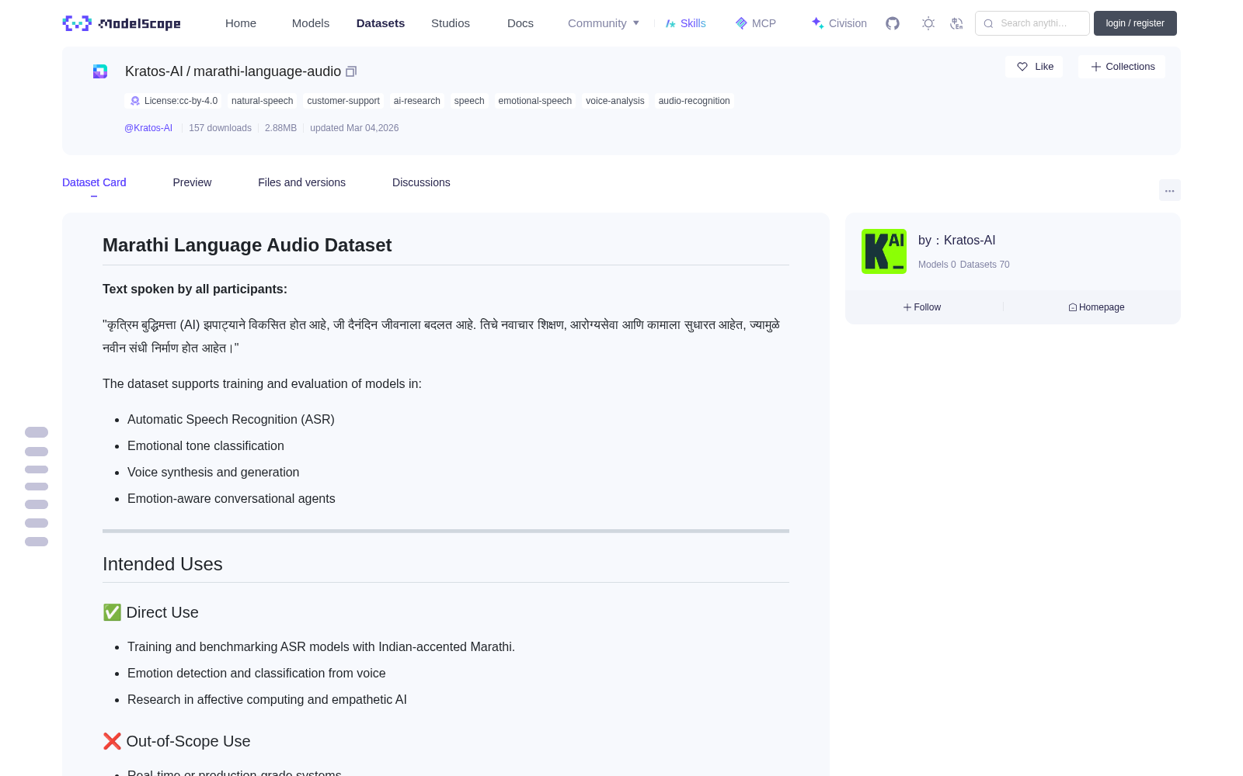The image size is (1243, 776).
Task: Navigate to Models
Action: click(x=311, y=23)
